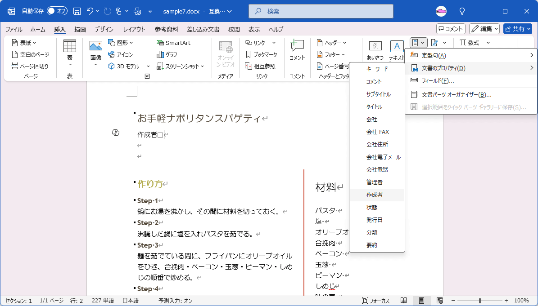Open 定型句(A) submenu
Image resolution: width=538 pixels, height=306 pixels.
pos(471,55)
